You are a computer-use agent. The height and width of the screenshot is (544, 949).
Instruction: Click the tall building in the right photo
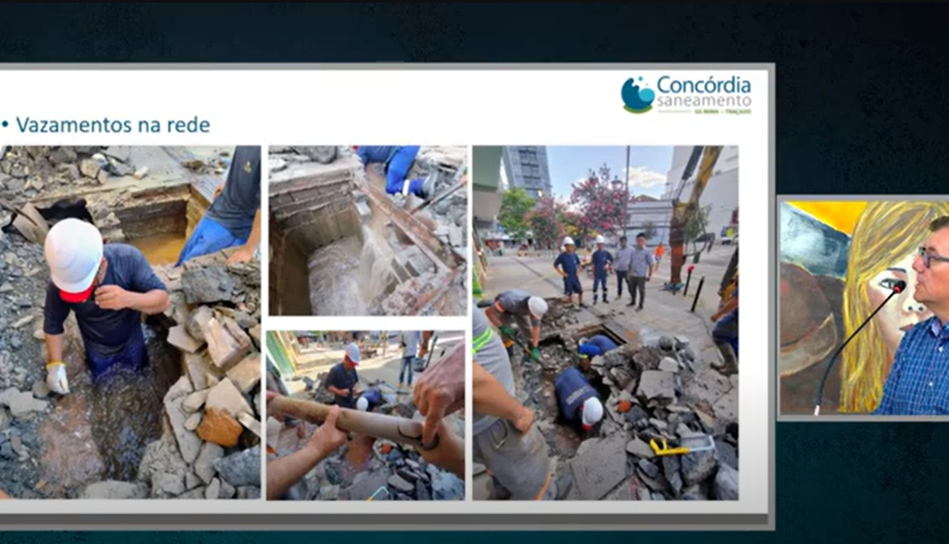coord(526,169)
